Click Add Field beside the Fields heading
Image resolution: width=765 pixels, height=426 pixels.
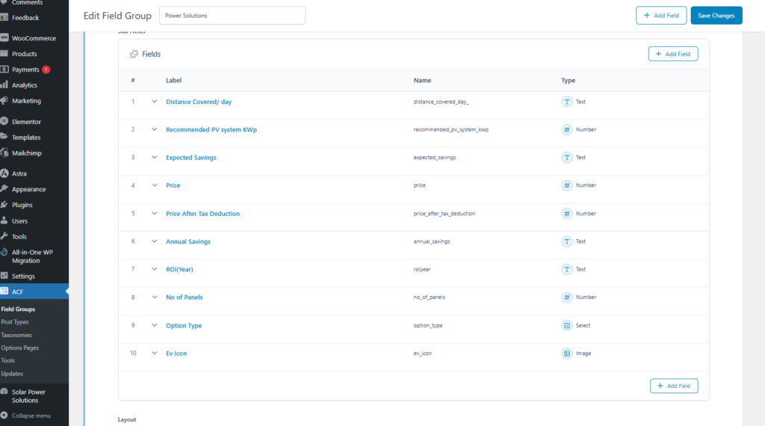[673, 54]
